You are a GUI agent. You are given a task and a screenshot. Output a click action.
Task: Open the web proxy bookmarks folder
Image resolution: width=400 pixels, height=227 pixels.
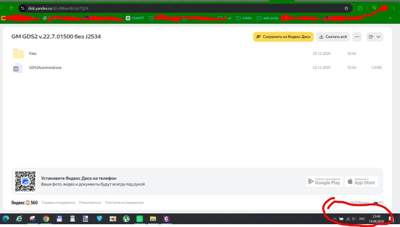pyautogui.click(x=267, y=18)
